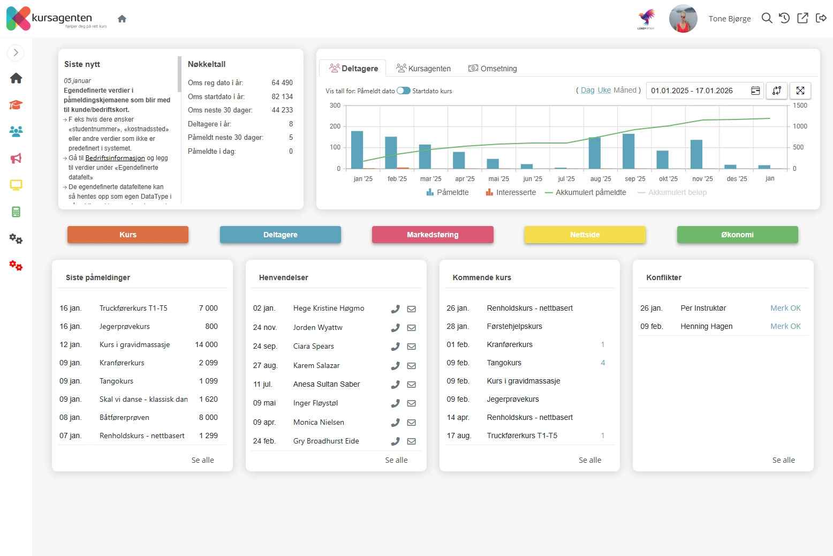Open the date range calendar picker
833x556 pixels.
pyautogui.click(x=755, y=91)
